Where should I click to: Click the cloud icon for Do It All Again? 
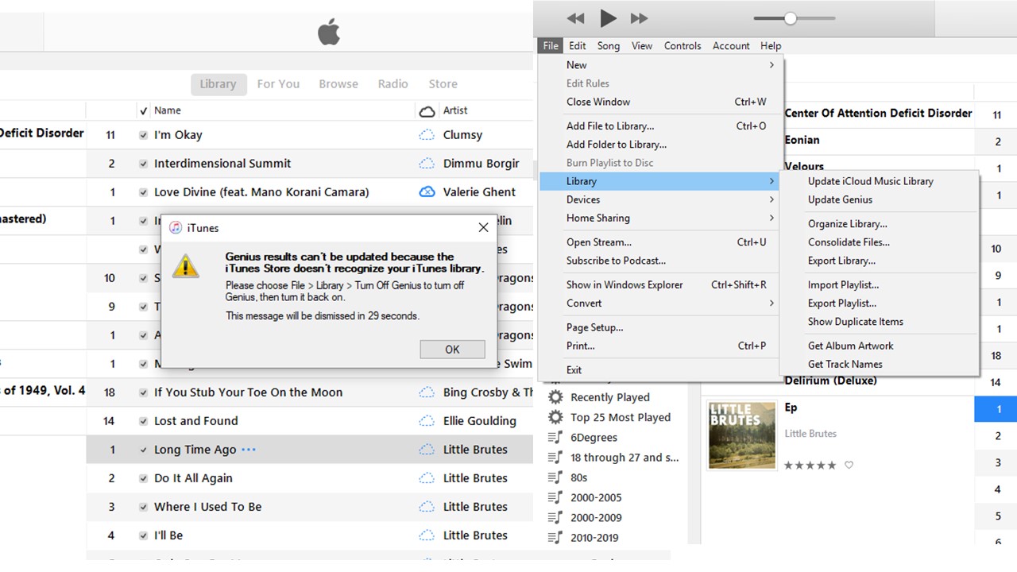427,478
